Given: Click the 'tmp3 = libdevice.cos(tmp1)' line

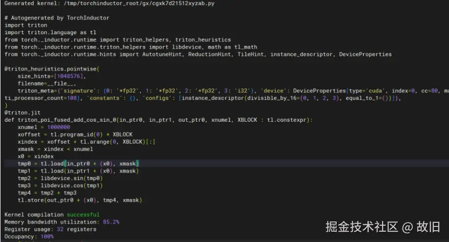Looking at the screenshot, I should click(x=60, y=186).
